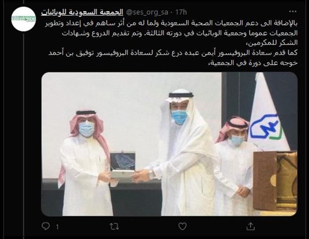
Task: Click the @ses_org_sa handle
Action: 147,12
